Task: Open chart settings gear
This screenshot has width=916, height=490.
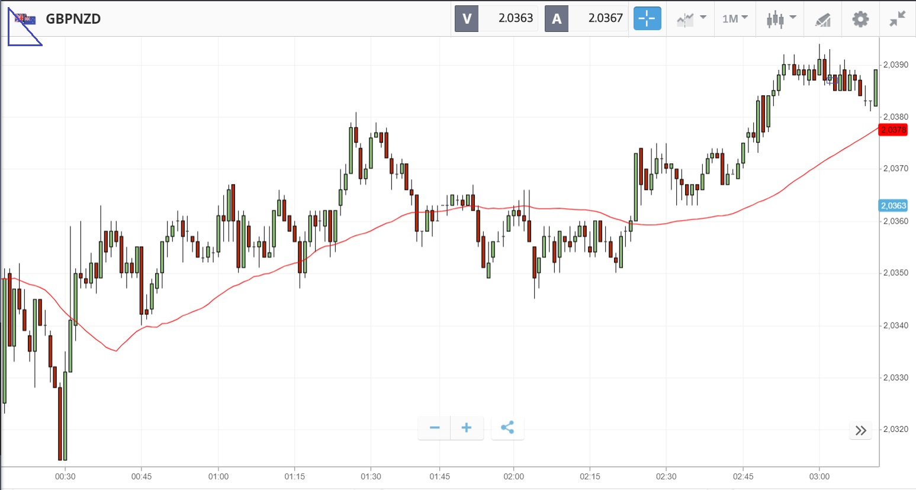Action: (x=860, y=19)
